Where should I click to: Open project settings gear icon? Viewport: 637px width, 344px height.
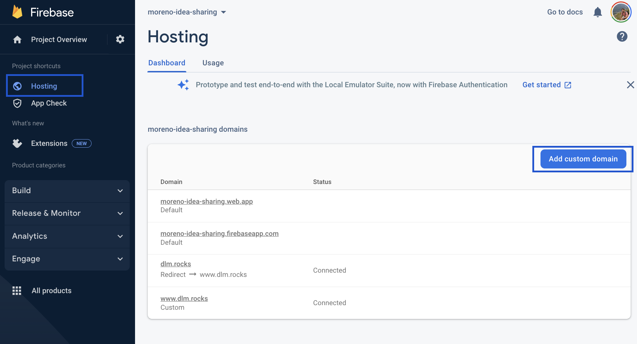coord(120,39)
